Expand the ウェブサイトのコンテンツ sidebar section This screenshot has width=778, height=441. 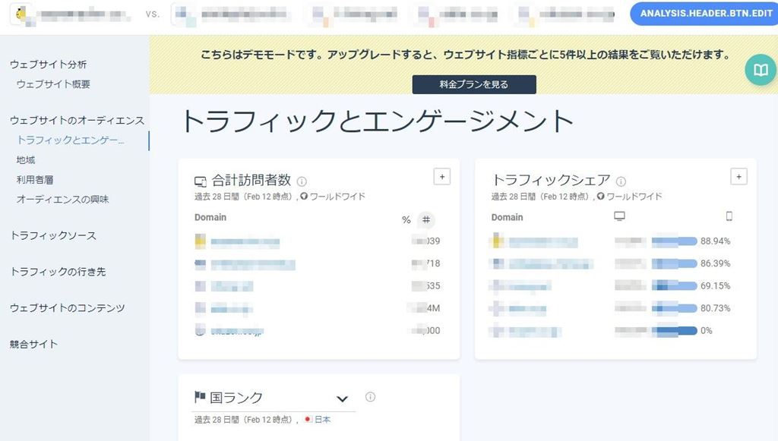(68, 308)
